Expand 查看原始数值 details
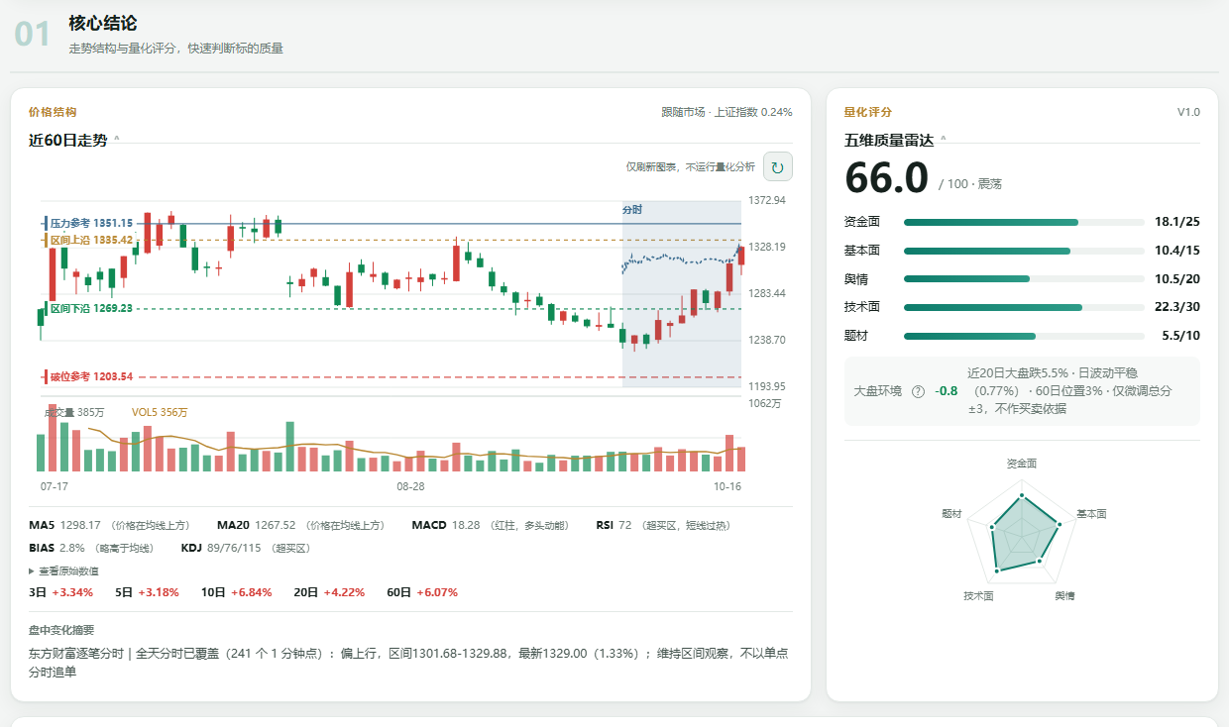 64,571
